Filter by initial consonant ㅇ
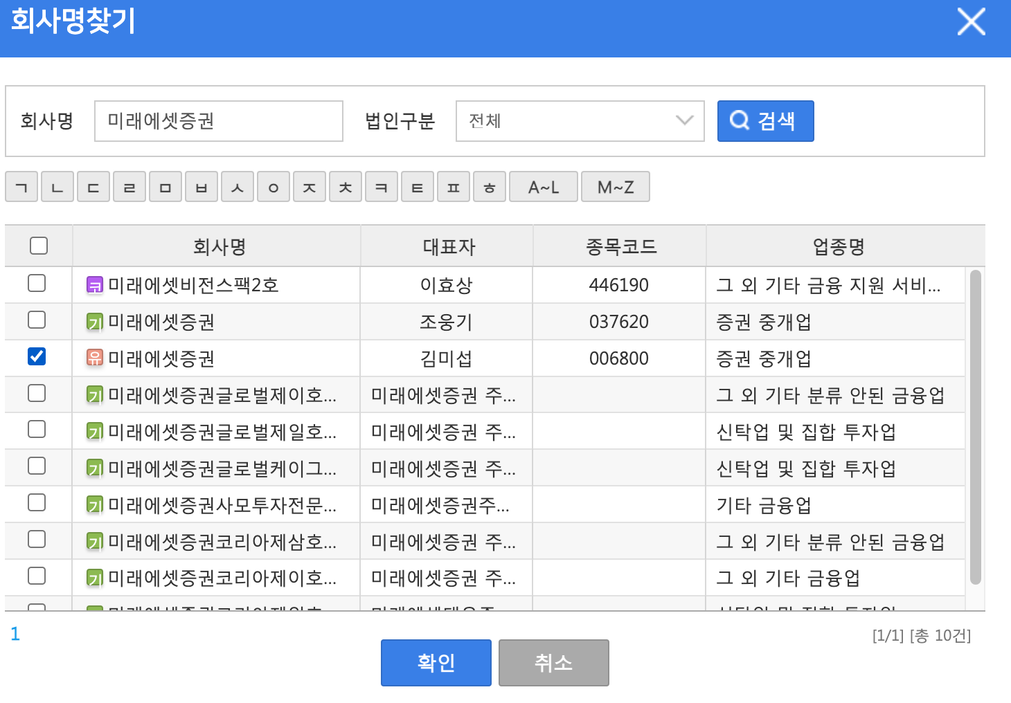This screenshot has width=1011, height=703. click(274, 187)
